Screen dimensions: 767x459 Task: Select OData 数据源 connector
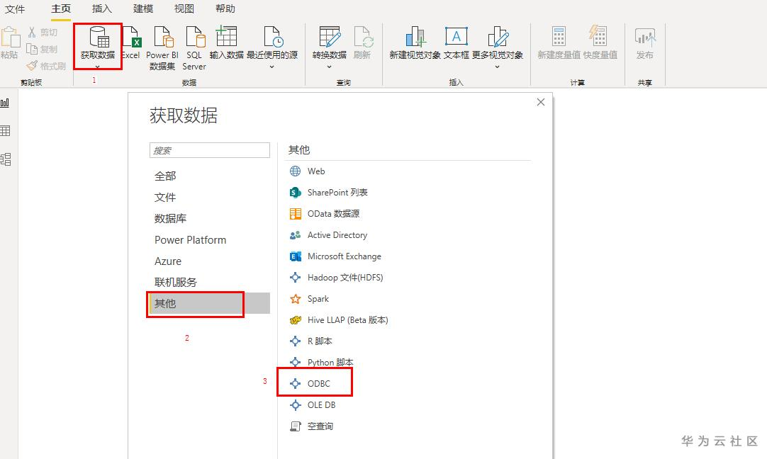(325, 214)
